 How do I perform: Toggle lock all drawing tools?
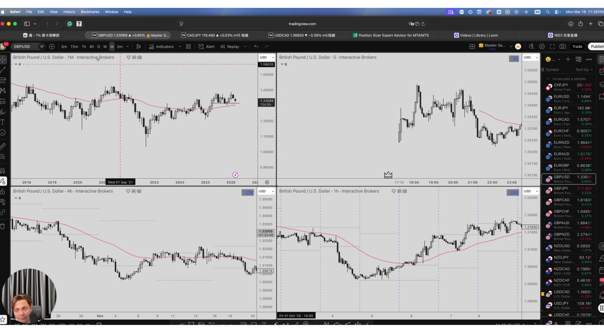(x=3, y=192)
